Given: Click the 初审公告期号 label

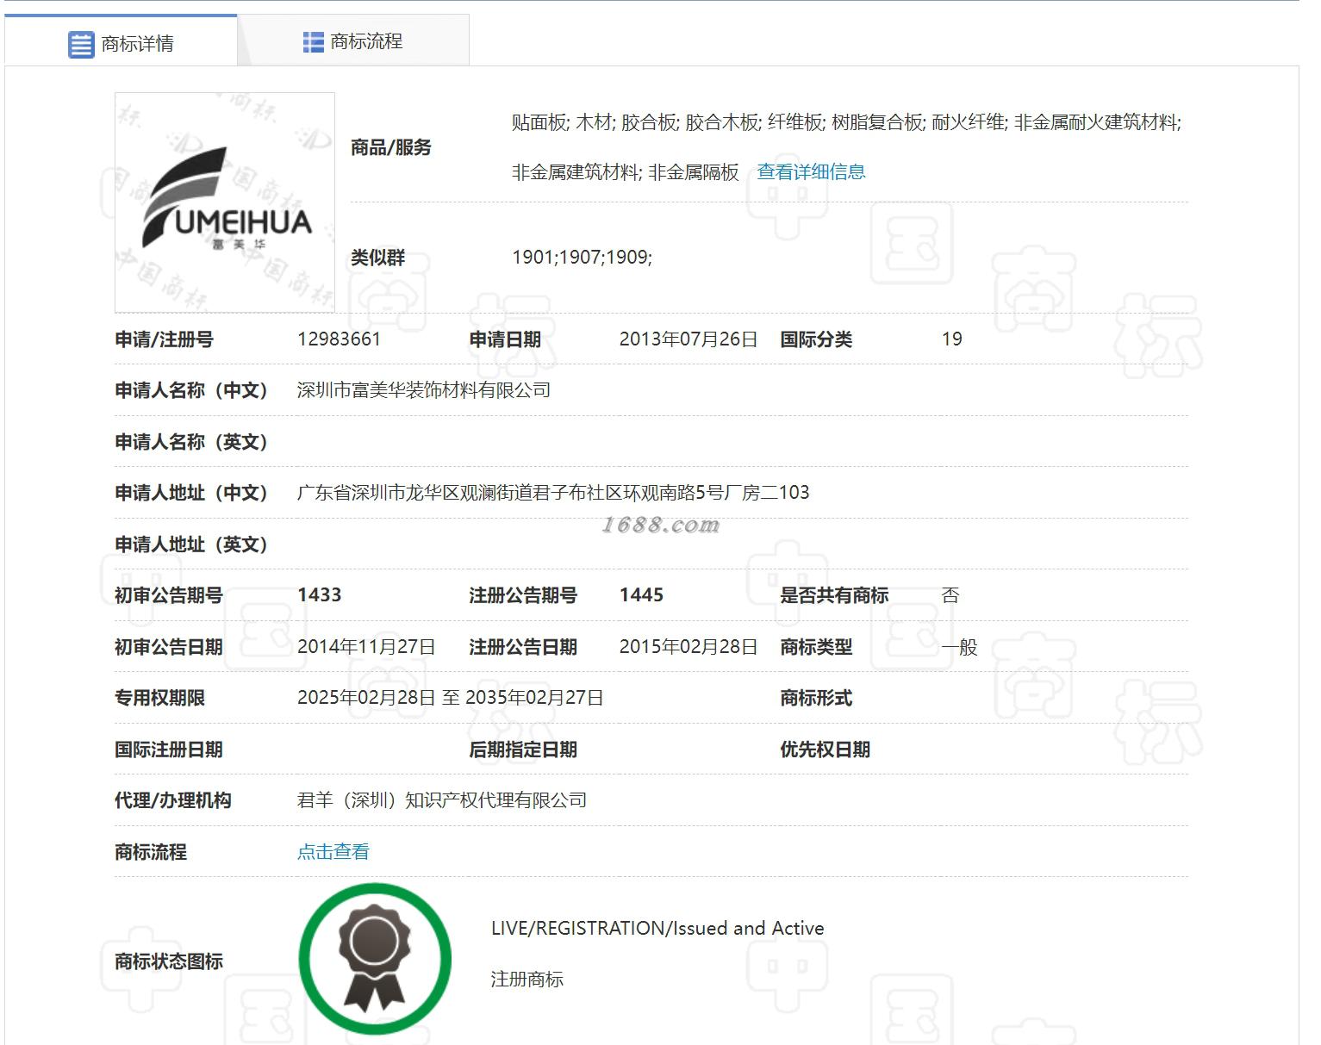Looking at the screenshot, I should 169,595.
